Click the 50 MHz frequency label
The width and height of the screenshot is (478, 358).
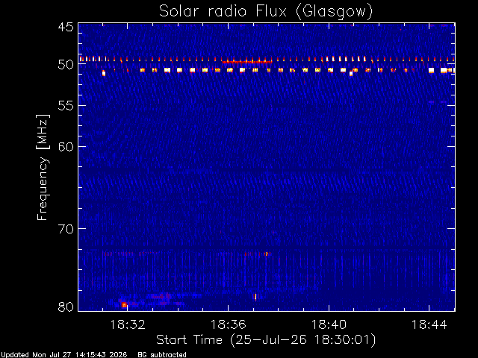(x=66, y=64)
